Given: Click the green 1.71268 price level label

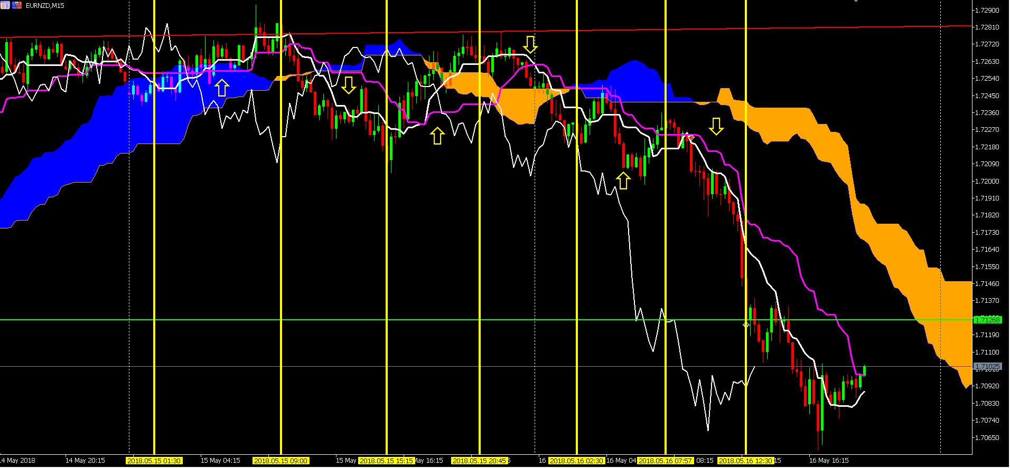Looking at the screenshot, I should [x=987, y=320].
